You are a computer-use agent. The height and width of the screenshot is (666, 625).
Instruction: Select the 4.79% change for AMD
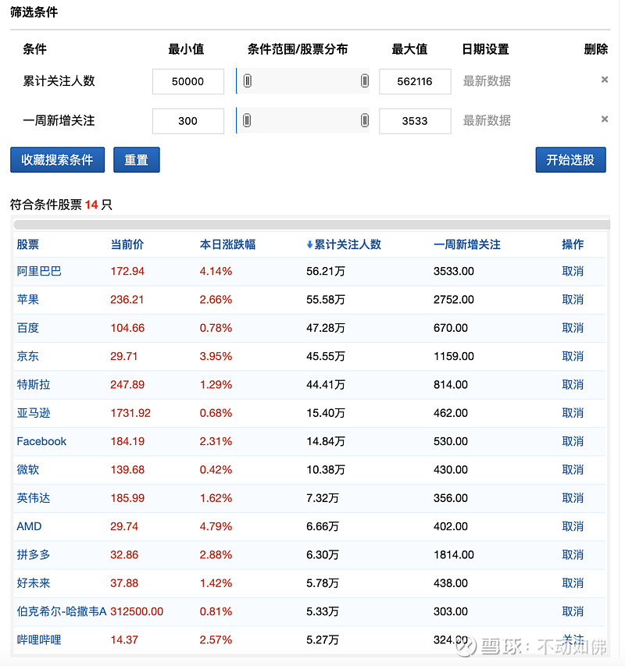[216, 526]
